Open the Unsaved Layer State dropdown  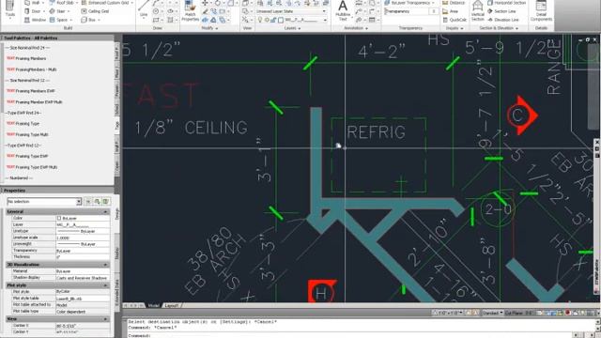point(291,11)
